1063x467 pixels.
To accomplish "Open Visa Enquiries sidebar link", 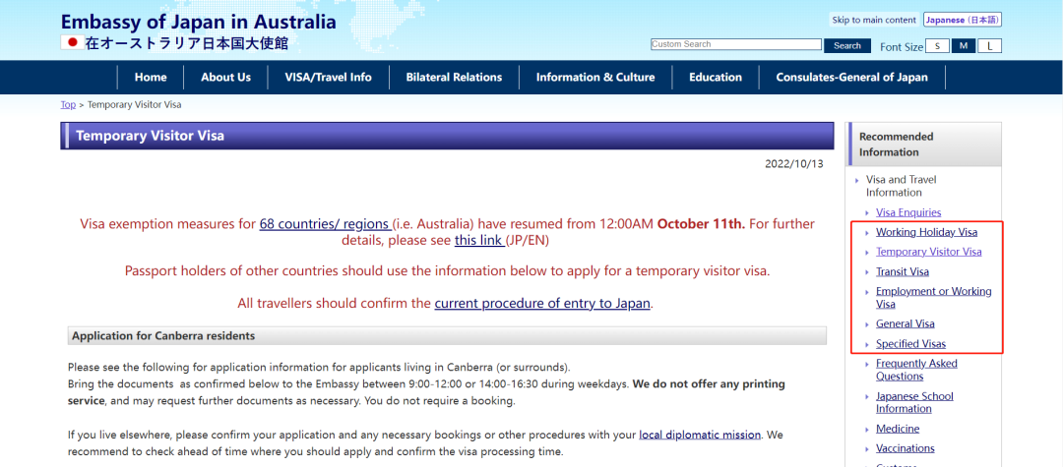I will 908,212.
